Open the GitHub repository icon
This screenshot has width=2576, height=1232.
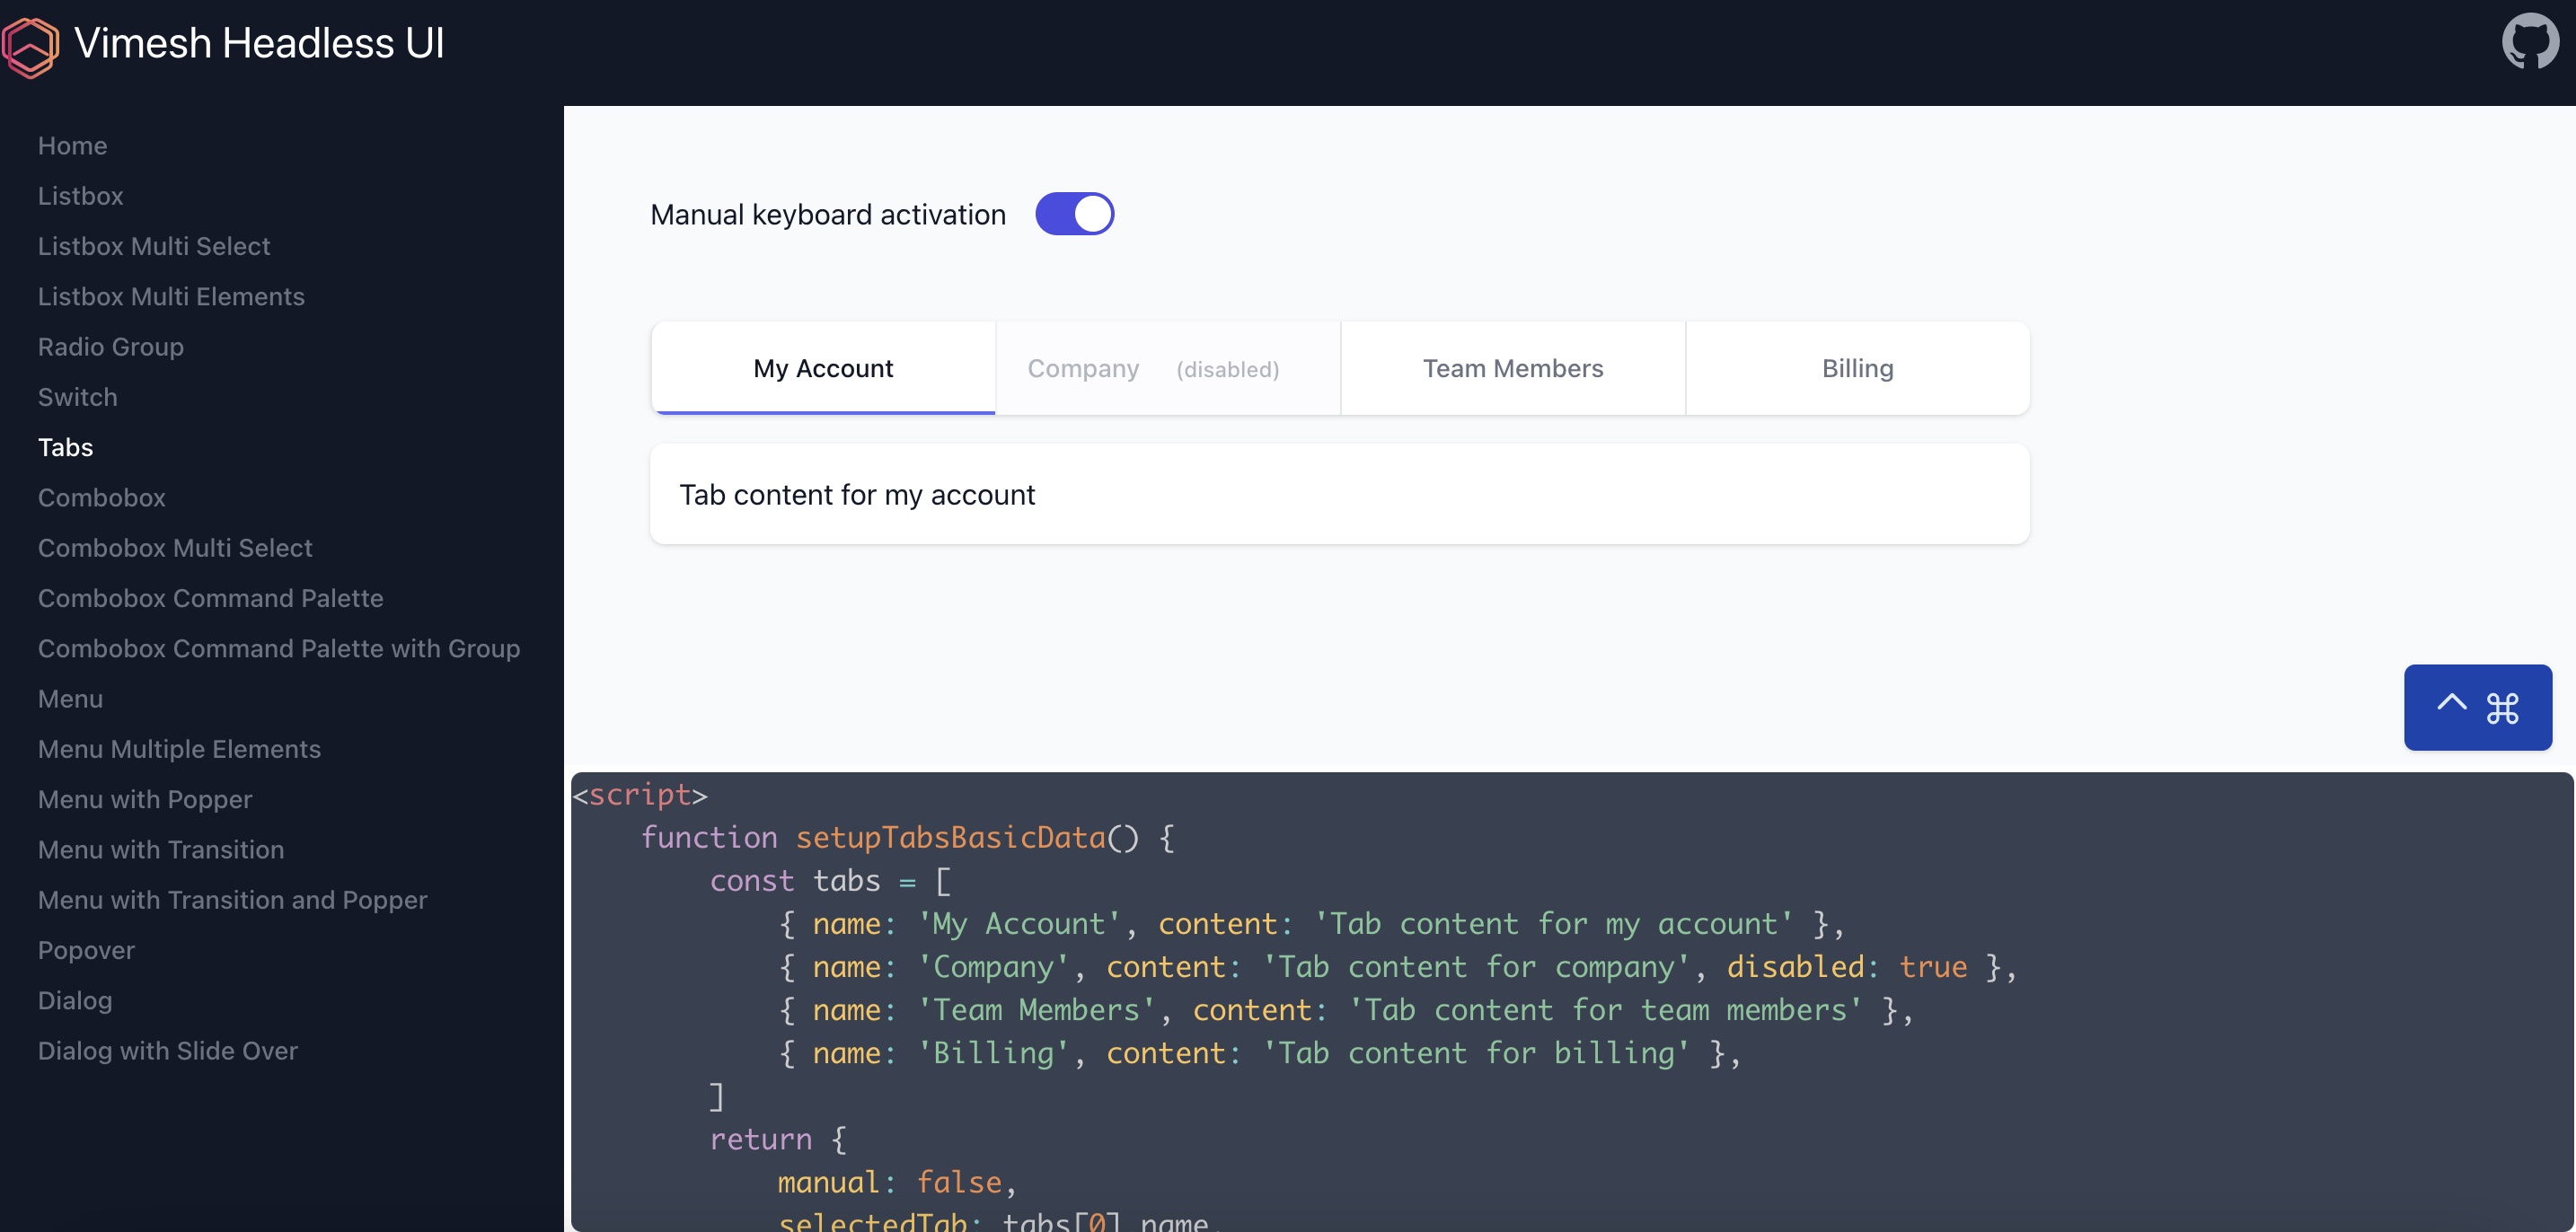pos(2529,42)
